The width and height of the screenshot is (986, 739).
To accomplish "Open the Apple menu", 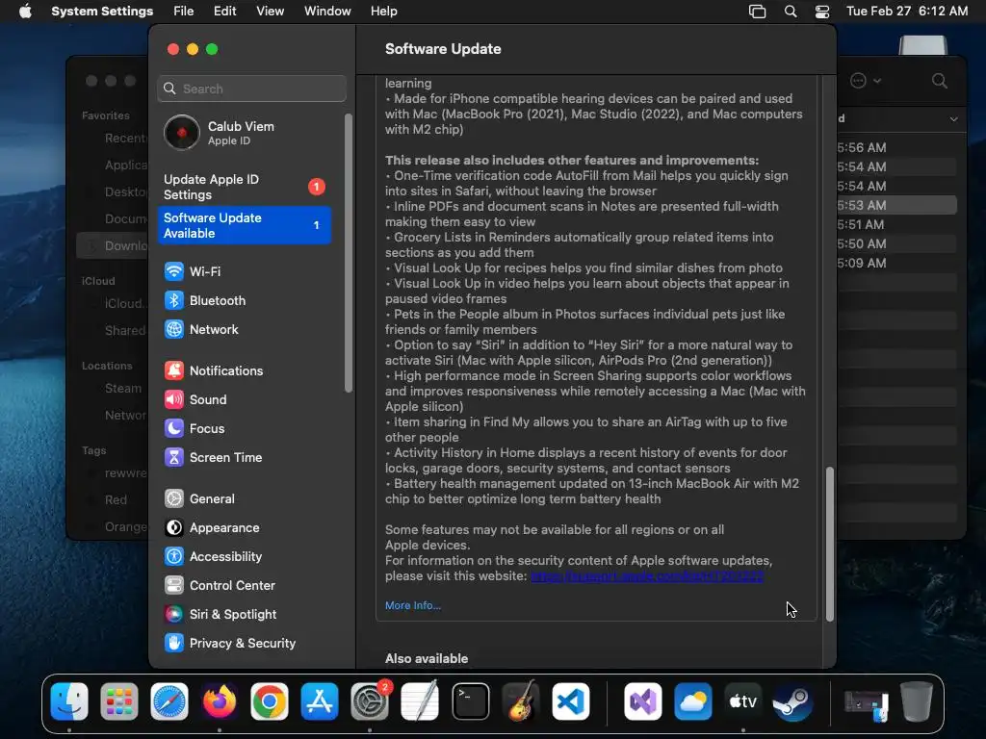I will pos(25,12).
